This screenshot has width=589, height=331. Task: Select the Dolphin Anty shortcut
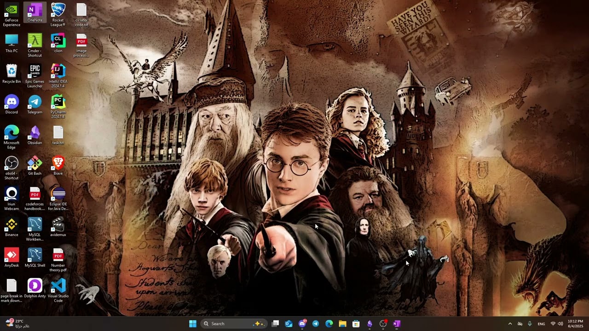coord(35,289)
